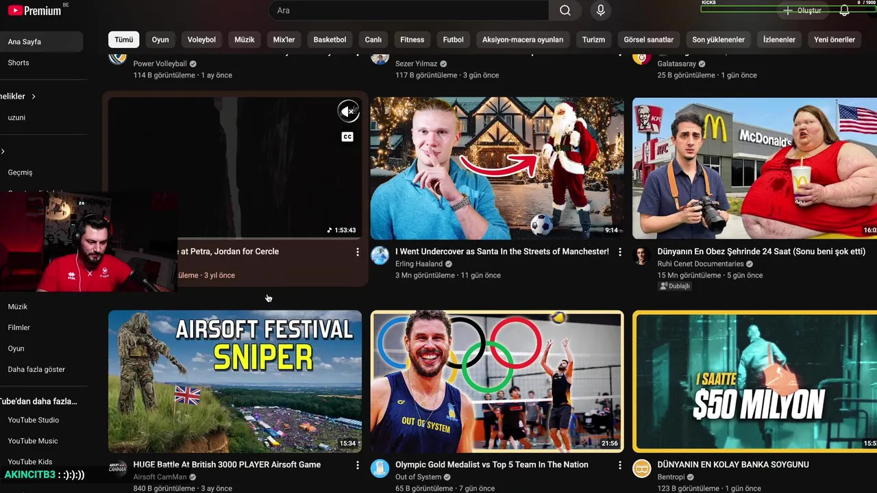Open Bentropi channel avatar

pyautogui.click(x=641, y=468)
